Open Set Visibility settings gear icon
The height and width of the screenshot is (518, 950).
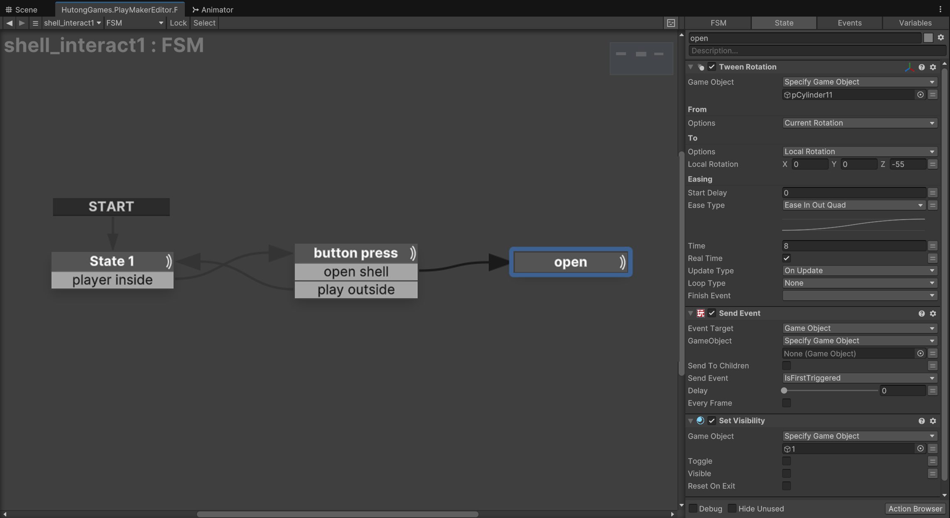(x=933, y=421)
